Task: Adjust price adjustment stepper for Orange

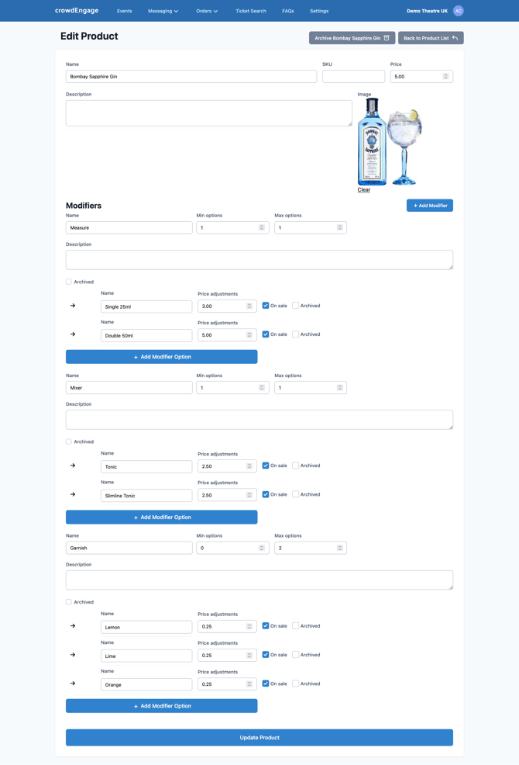Action: click(x=249, y=684)
